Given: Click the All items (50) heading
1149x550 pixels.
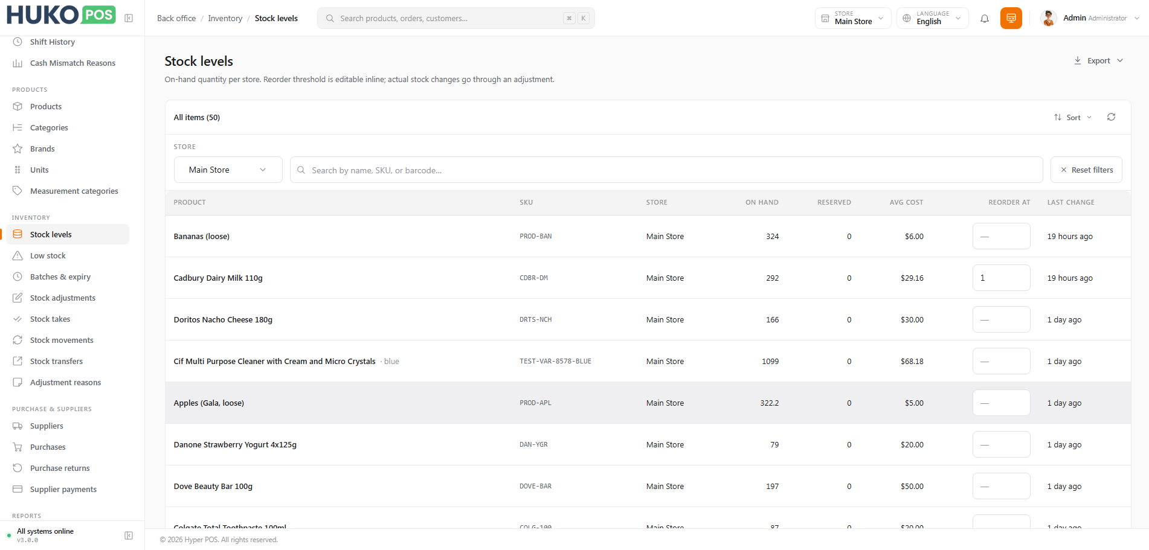Looking at the screenshot, I should click(197, 117).
